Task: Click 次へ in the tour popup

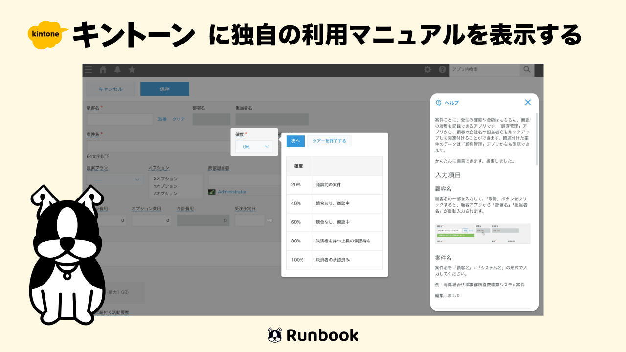Action: 295,140
